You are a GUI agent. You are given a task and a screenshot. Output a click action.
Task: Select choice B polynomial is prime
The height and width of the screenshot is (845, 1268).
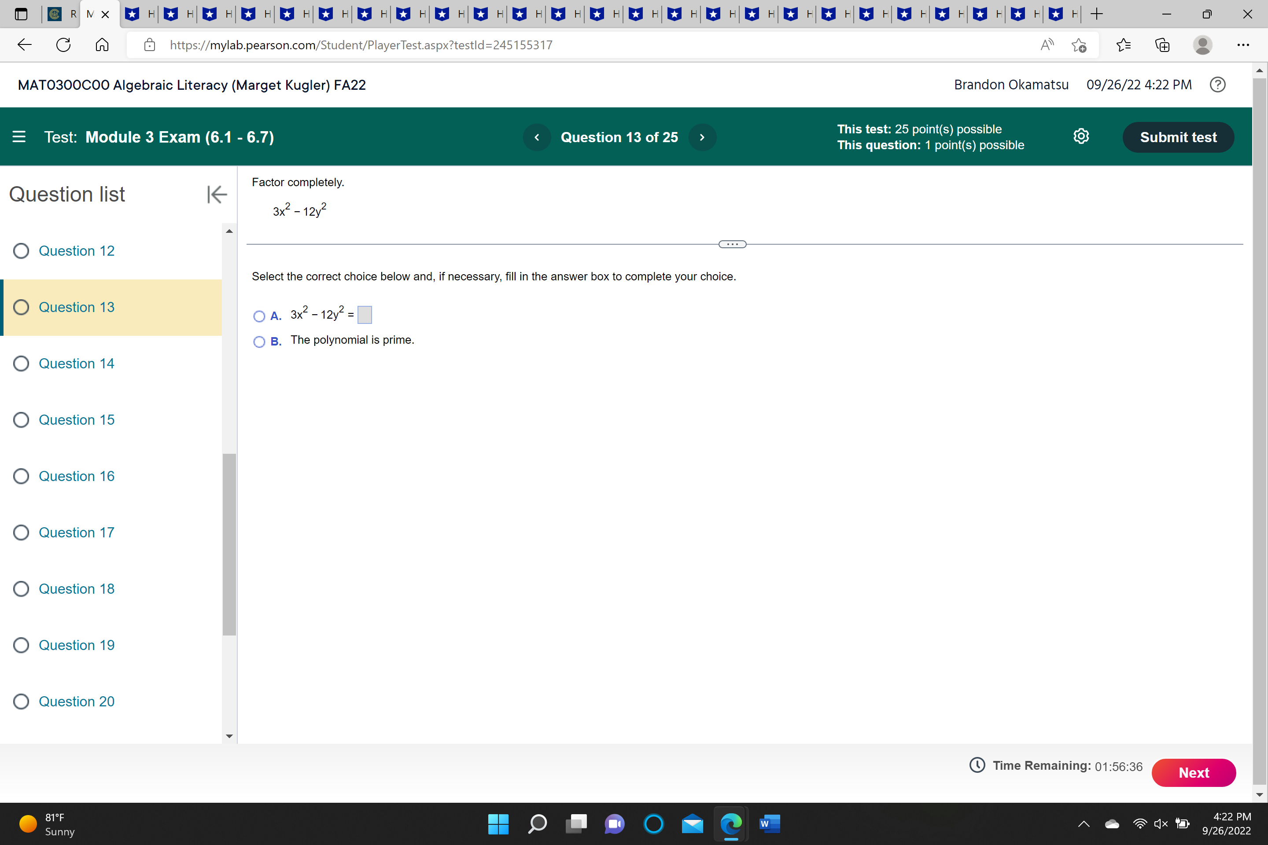click(259, 342)
